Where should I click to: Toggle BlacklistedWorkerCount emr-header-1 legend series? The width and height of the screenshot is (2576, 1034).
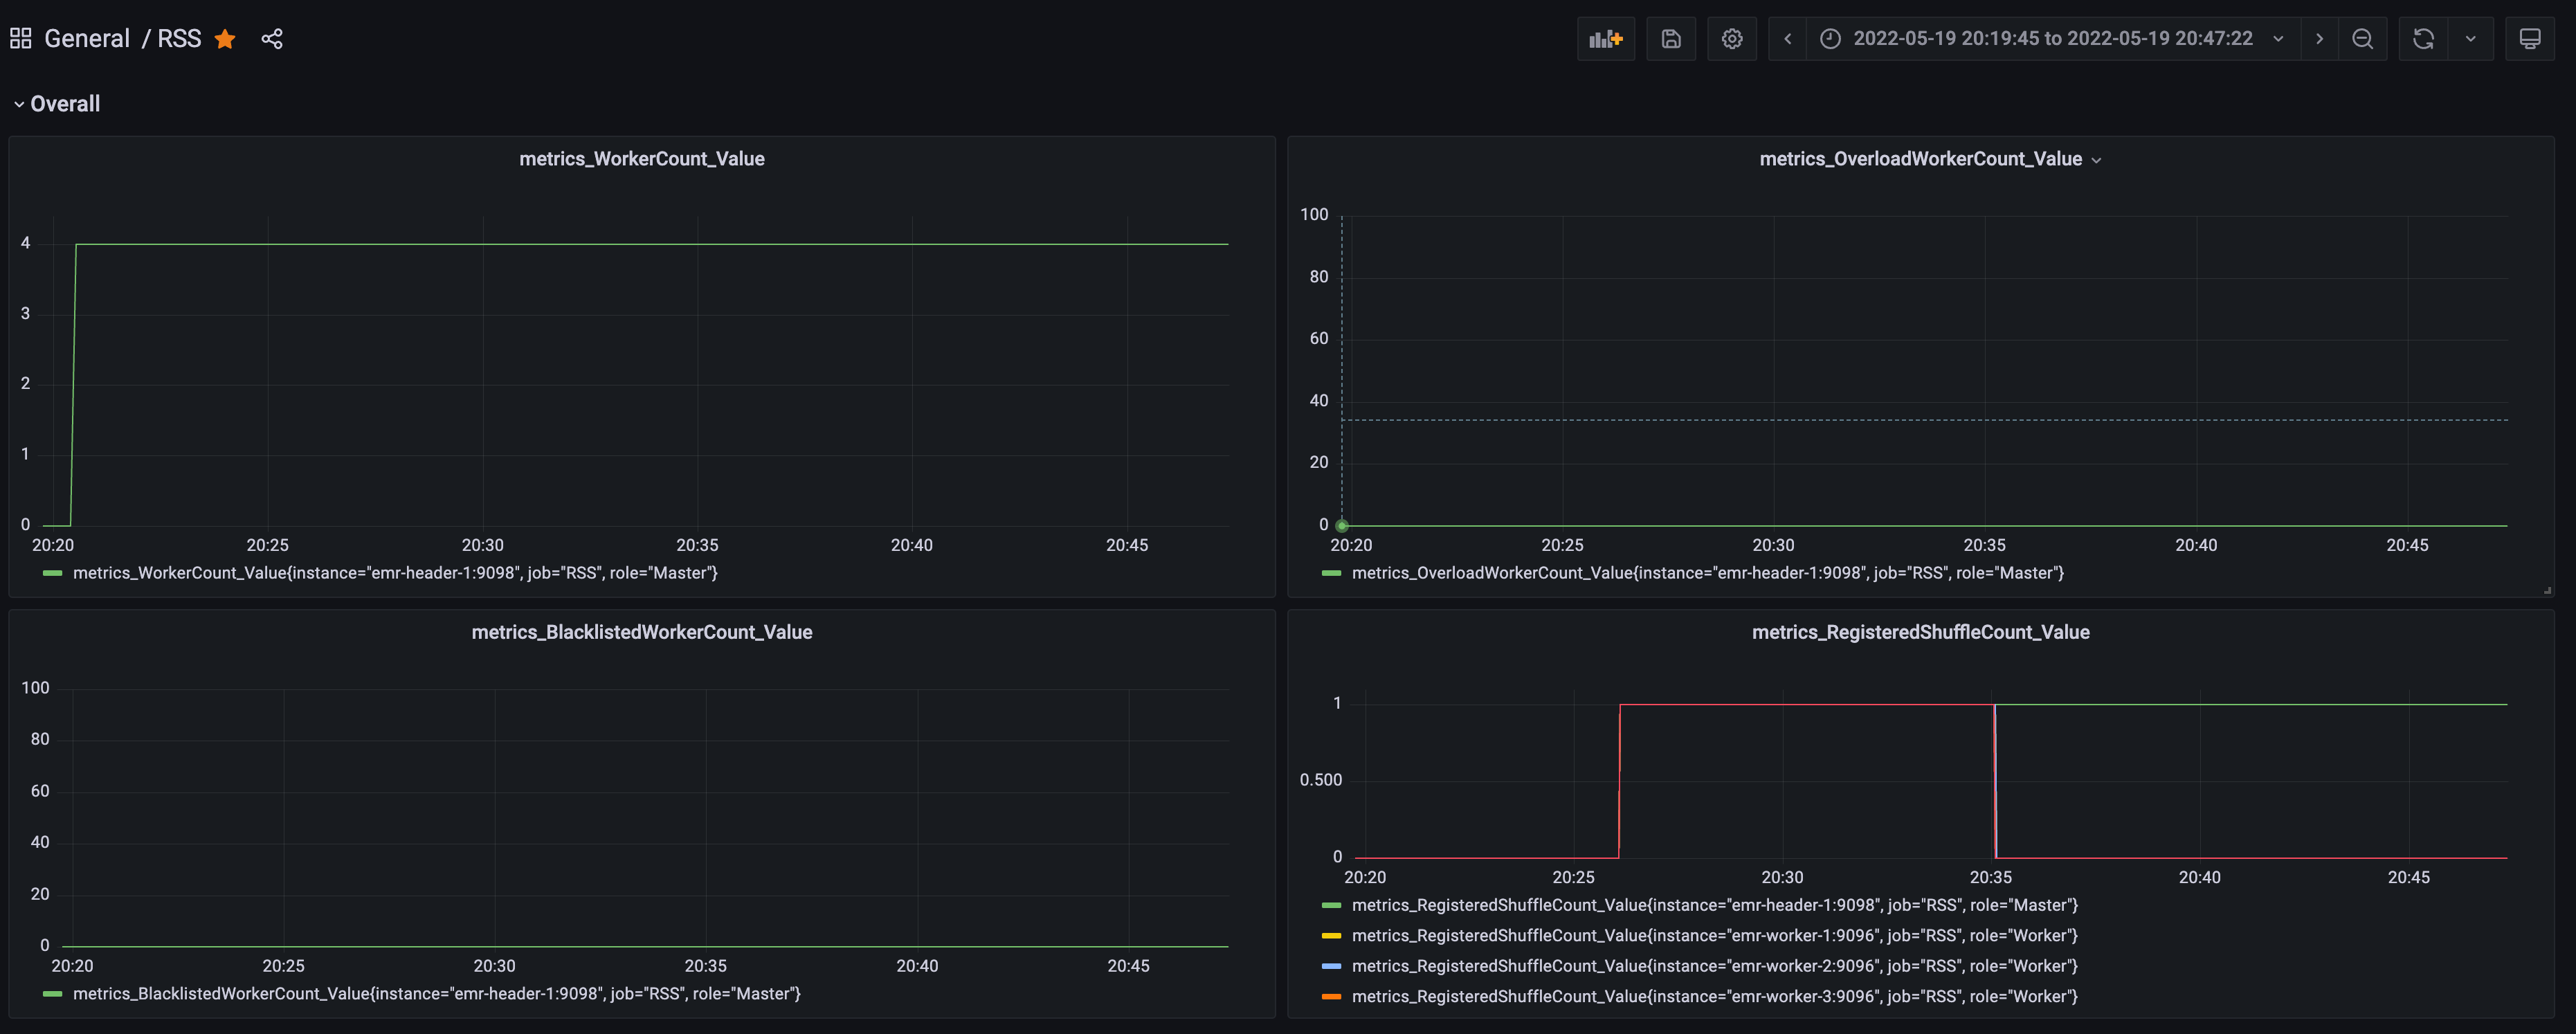pyautogui.click(x=437, y=994)
